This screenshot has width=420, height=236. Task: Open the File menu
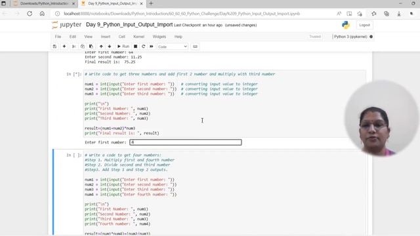click(x=58, y=37)
